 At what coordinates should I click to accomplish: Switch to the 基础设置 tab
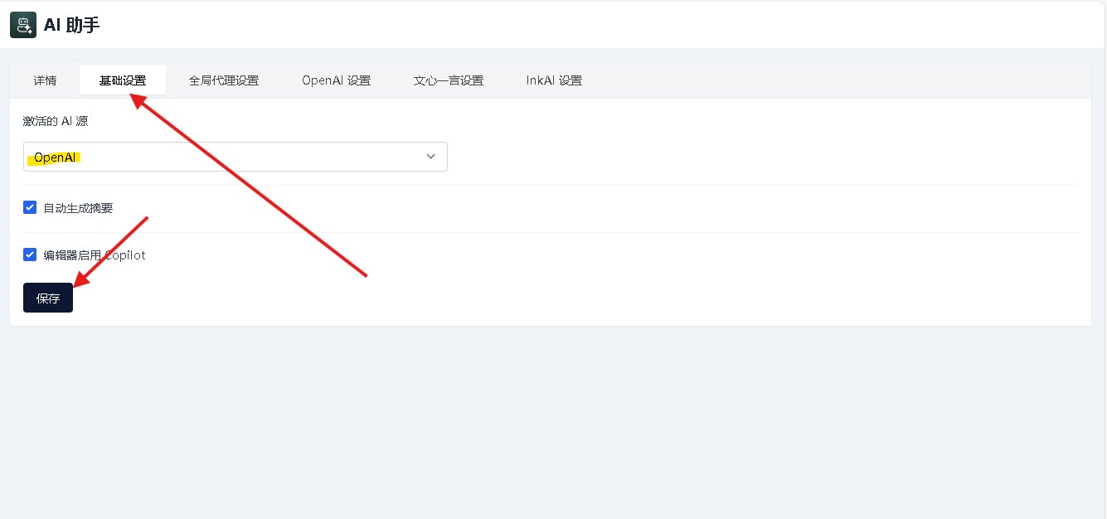click(x=123, y=80)
